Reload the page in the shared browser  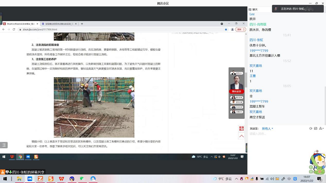14,30
